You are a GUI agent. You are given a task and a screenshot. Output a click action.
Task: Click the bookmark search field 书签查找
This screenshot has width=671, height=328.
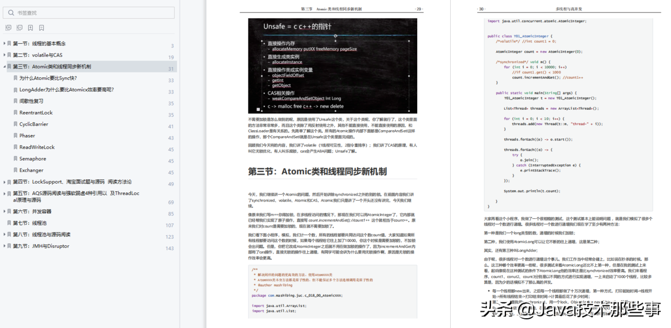pos(89,12)
